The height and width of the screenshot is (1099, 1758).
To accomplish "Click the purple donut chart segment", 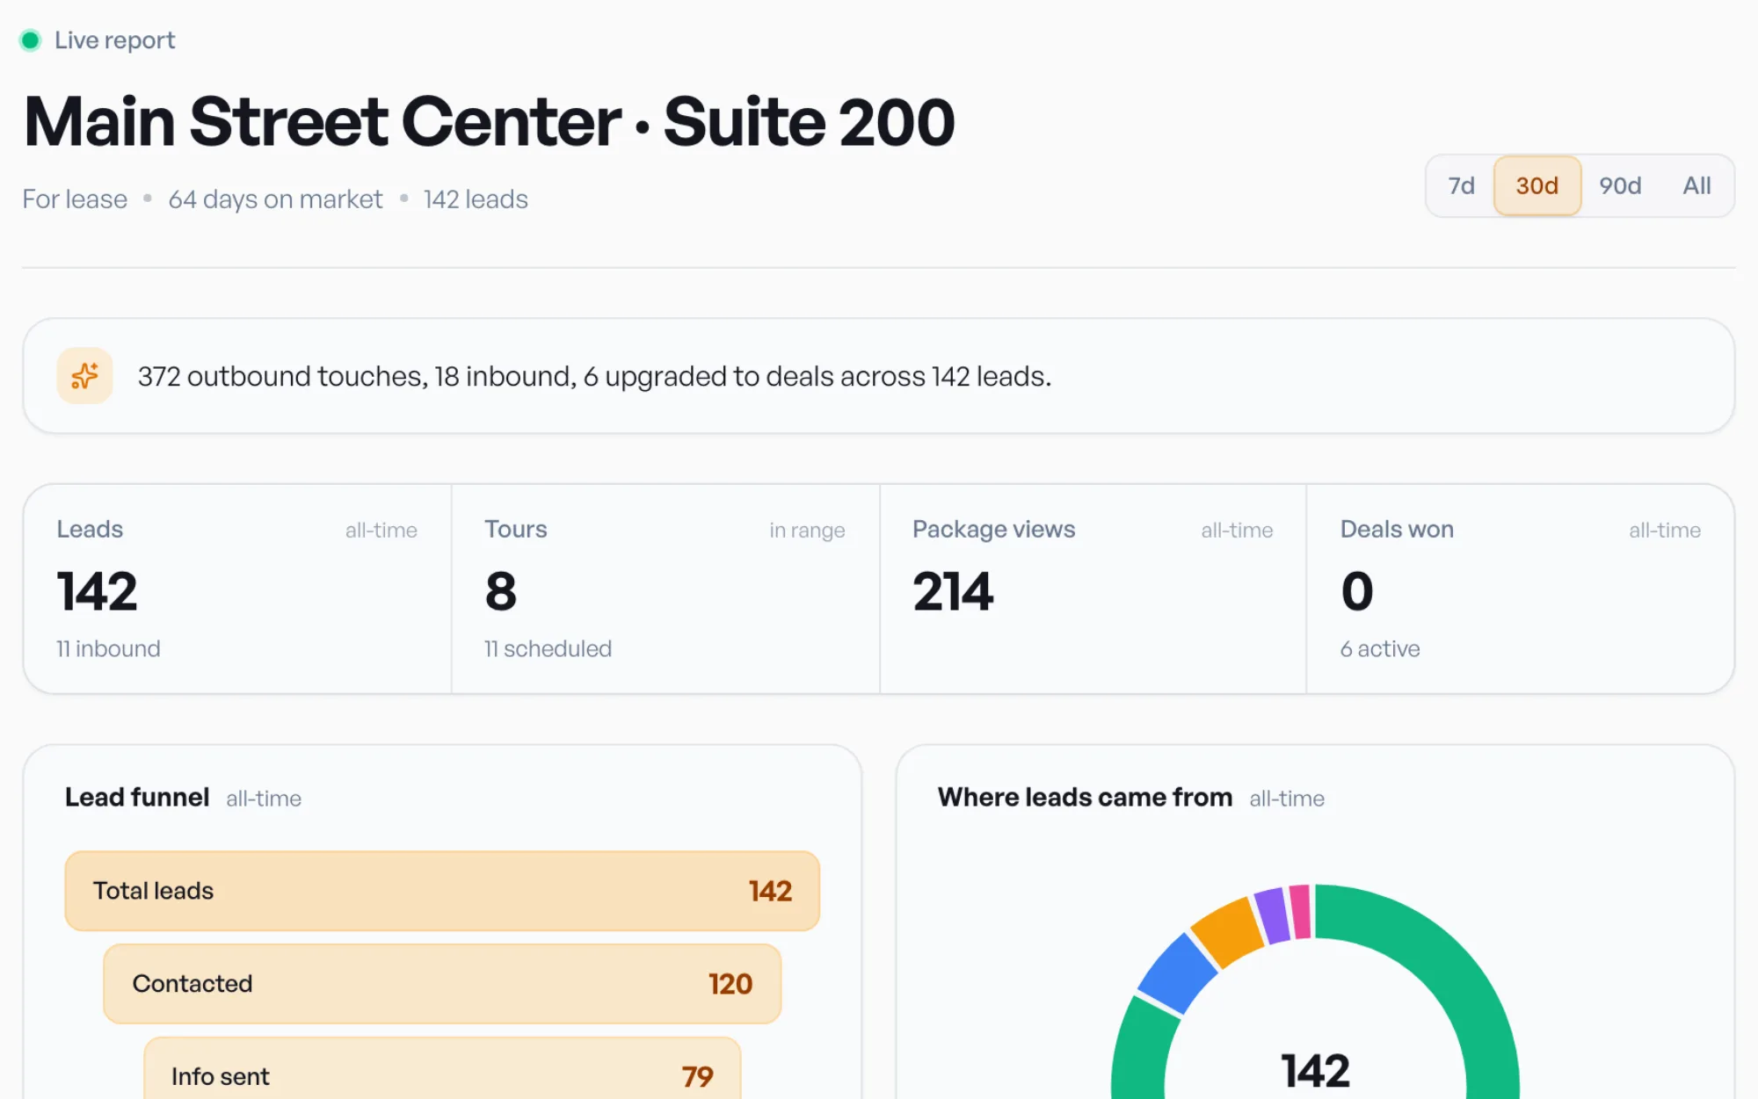I will pos(1273,915).
